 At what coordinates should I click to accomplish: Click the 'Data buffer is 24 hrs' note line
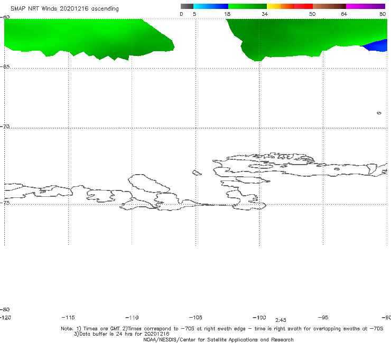pyautogui.click(x=122, y=334)
